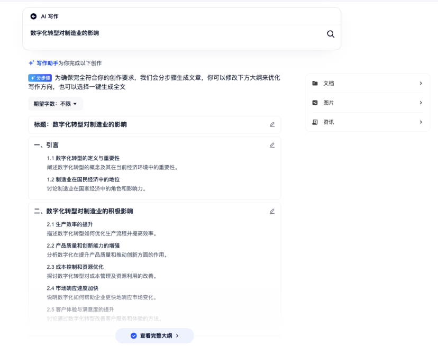Click the 资讯 news icon
Viewport: 438px width, 346px height.
(315, 122)
